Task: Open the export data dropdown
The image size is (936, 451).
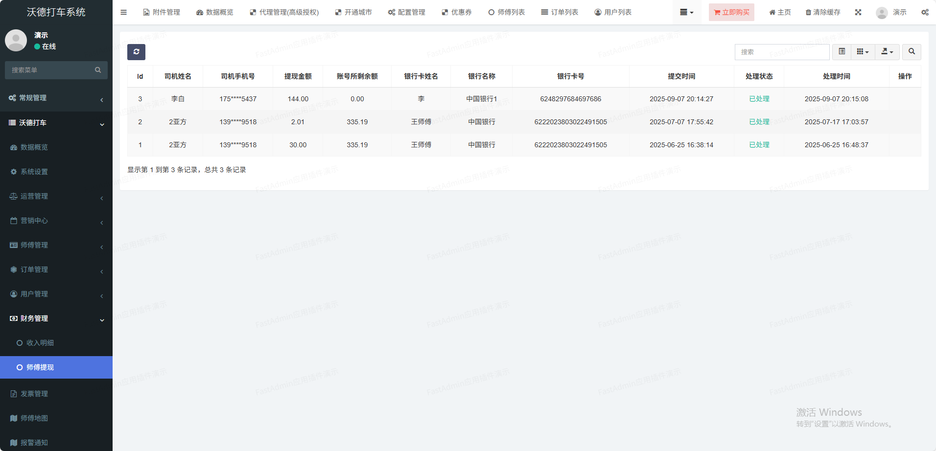Action: coord(887,52)
